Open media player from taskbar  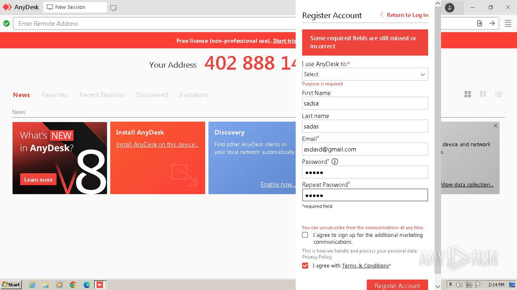[59, 285]
